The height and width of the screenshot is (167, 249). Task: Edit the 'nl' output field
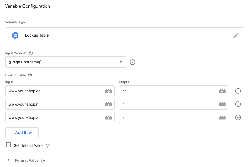click(168, 104)
